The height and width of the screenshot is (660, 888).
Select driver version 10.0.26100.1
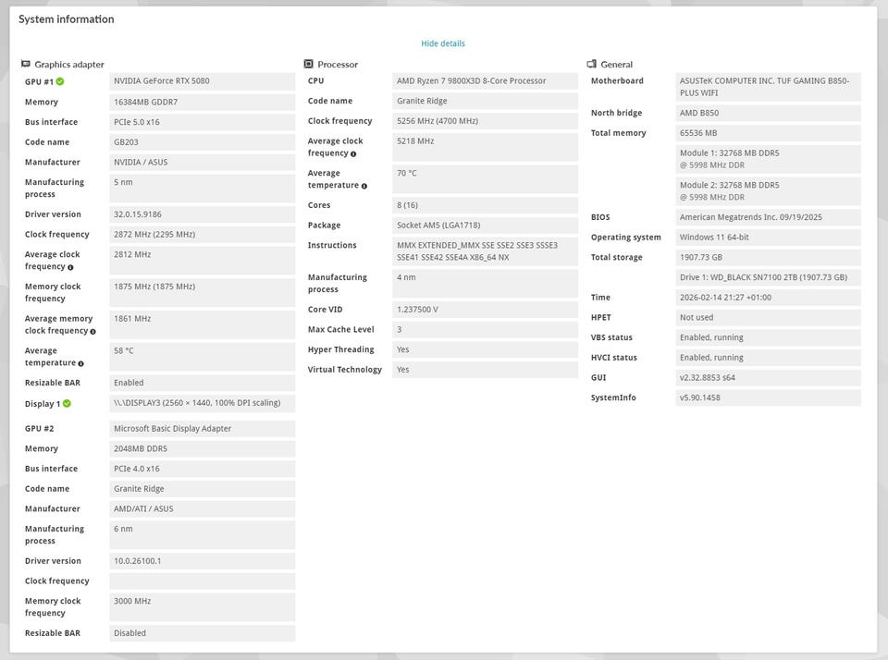pyautogui.click(x=203, y=561)
